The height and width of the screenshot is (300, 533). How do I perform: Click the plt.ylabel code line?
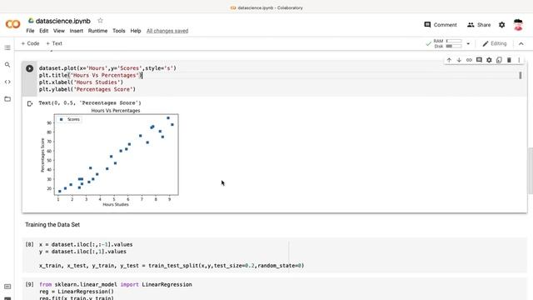87,89
